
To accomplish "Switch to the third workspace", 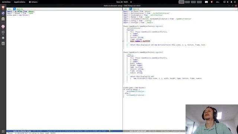I will pos(193,2).
